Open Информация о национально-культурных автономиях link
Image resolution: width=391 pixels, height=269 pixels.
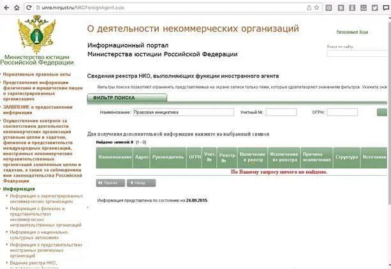coord(39,234)
